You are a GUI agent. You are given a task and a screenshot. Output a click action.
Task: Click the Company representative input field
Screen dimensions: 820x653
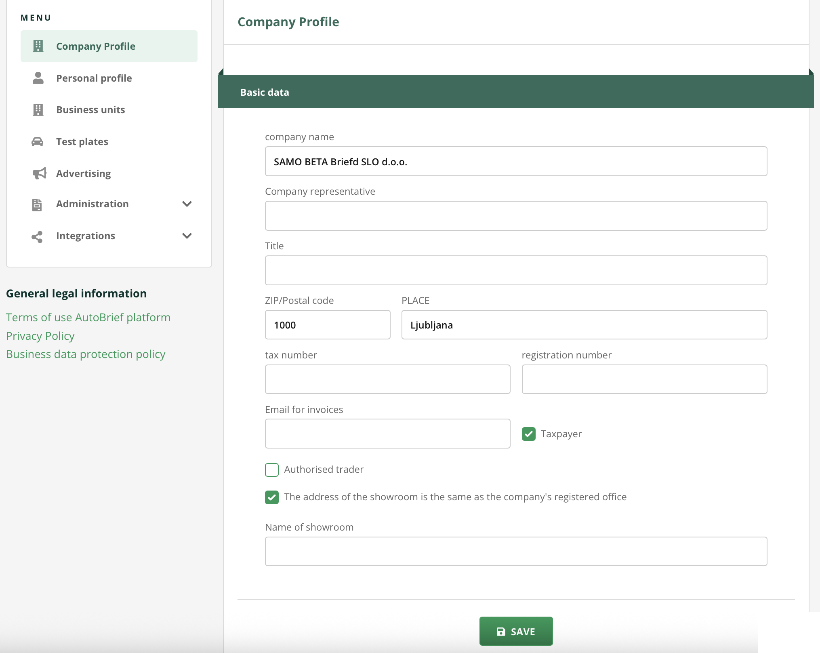tap(516, 216)
